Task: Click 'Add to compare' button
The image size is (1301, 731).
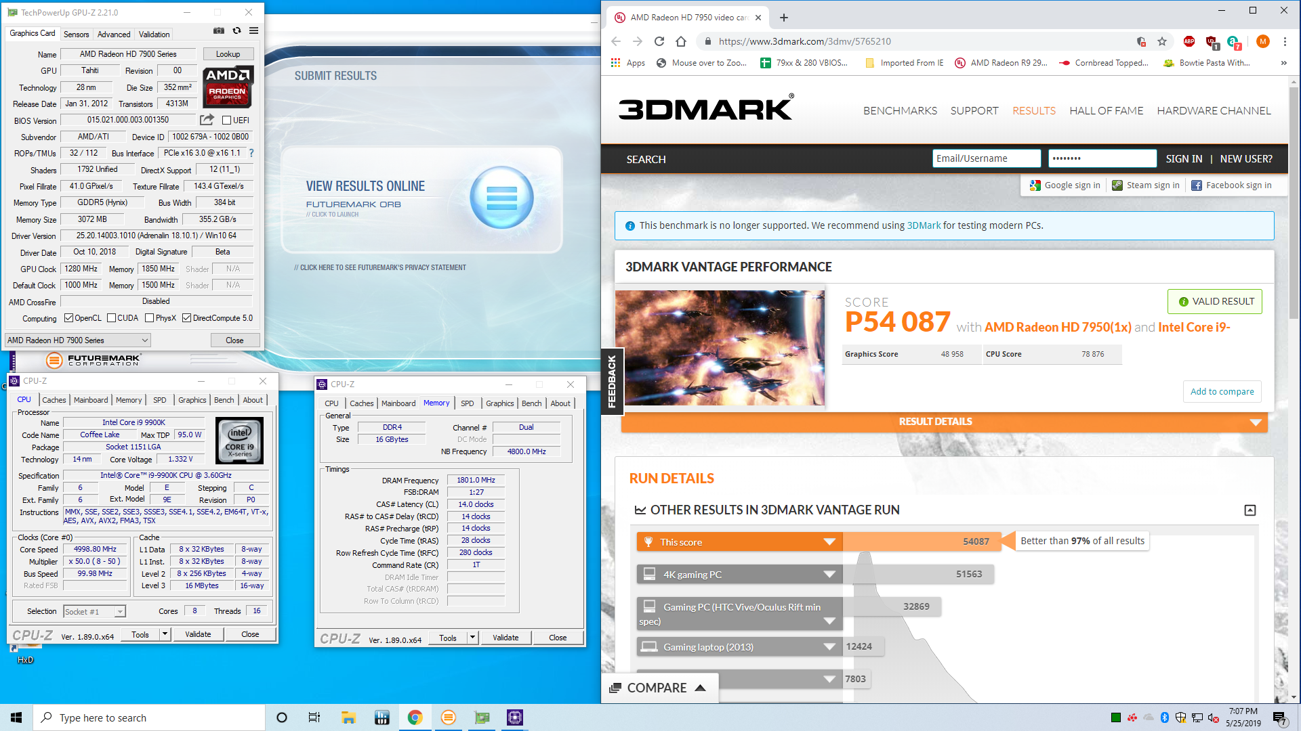Action: point(1222,391)
